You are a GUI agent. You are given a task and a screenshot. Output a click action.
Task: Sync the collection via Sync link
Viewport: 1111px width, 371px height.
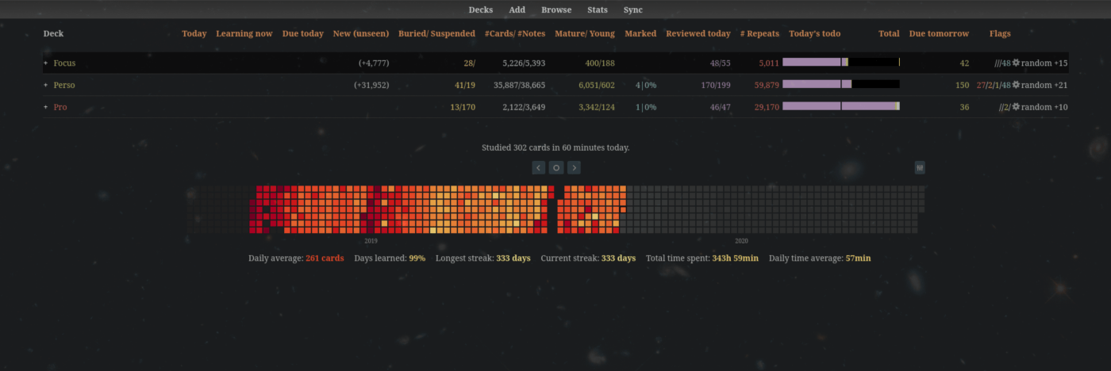coord(632,10)
